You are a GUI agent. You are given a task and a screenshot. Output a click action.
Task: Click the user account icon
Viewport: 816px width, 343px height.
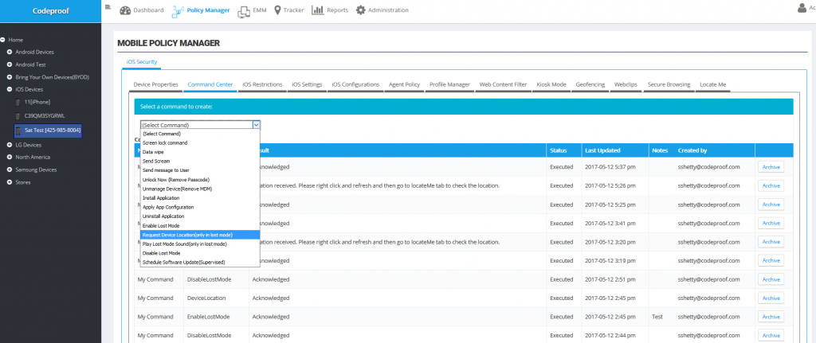click(x=802, y=8)
